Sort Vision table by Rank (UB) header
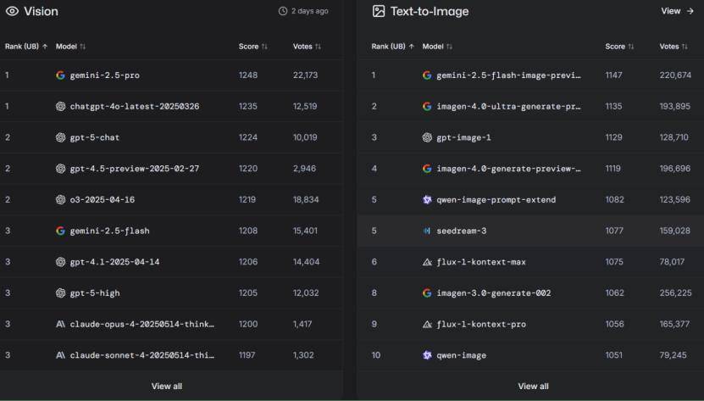 25,47
